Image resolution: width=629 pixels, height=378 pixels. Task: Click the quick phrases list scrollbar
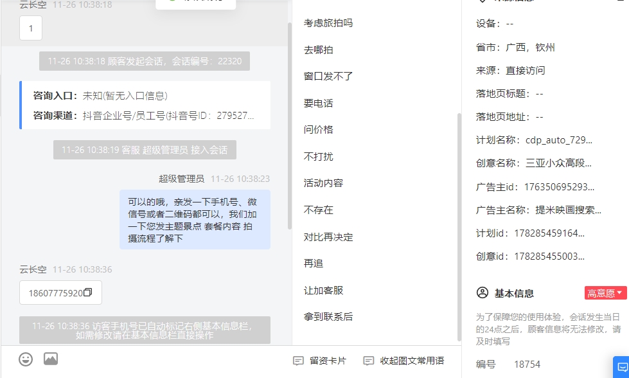459,227
